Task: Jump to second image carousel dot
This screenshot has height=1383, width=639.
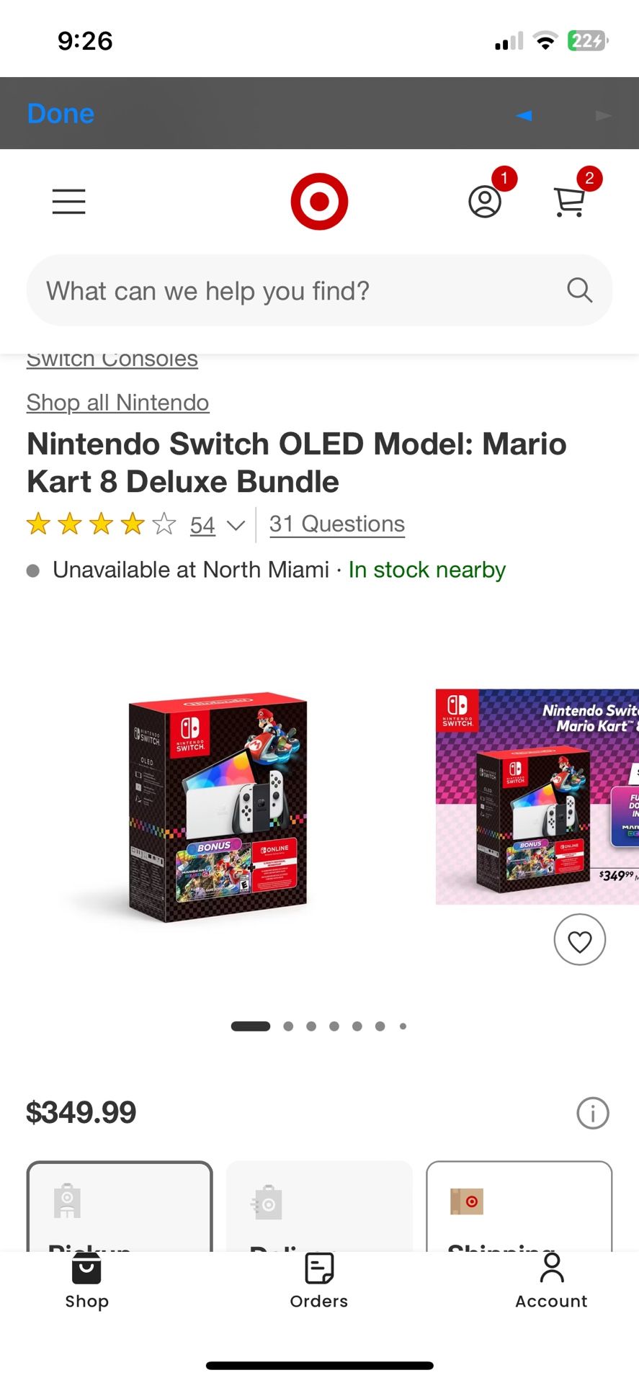Action: pyautogui.click(x=288, y=1026)
